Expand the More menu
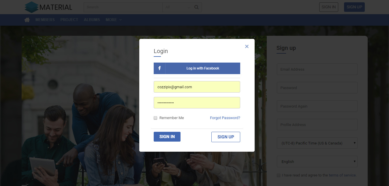Viewport: 389px width, 186px height. [x=114, y=20]
